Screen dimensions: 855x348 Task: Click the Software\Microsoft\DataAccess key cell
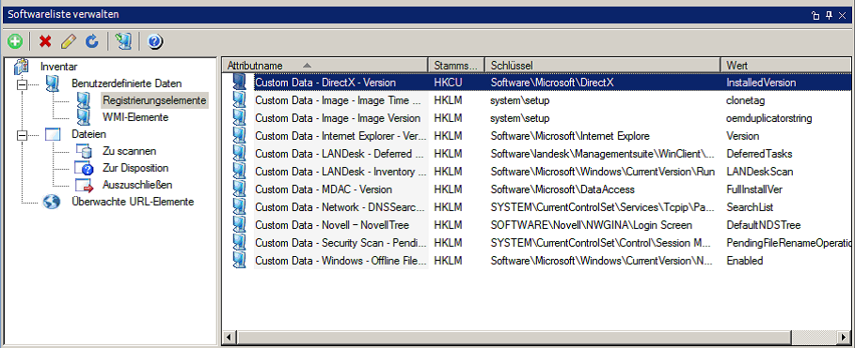[x=562, y=189]
